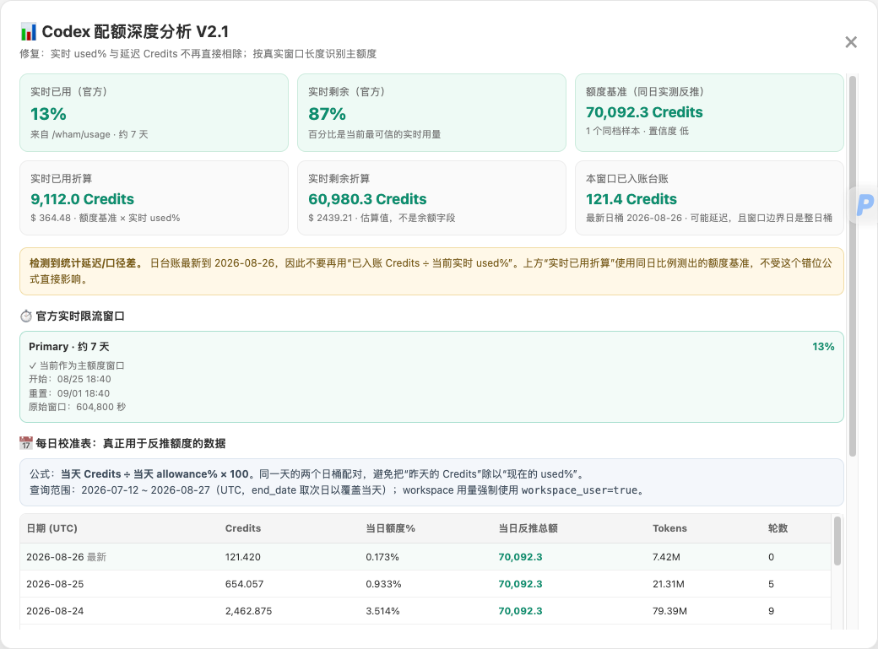
Task: Click the 日期 (UTC) column header
Action: [52, 528]
